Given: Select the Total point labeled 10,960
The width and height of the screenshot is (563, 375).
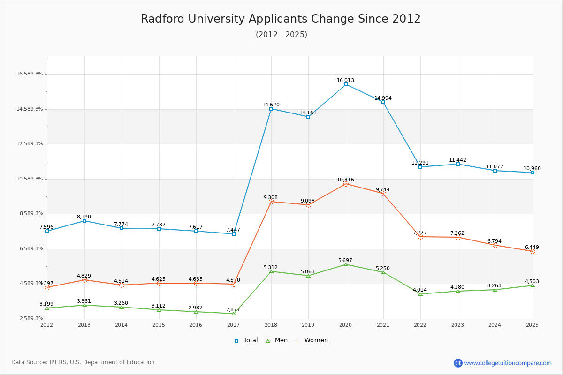Looking at the screenshot, I should [533, 172].
